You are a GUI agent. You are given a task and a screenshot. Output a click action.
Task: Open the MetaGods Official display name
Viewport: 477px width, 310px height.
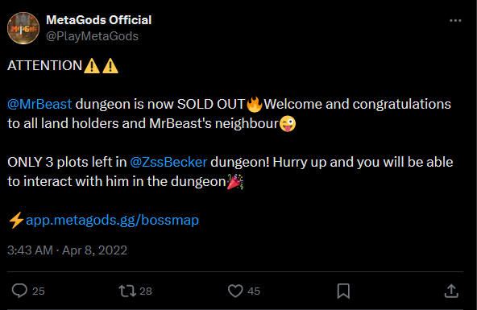pos(98,20)
